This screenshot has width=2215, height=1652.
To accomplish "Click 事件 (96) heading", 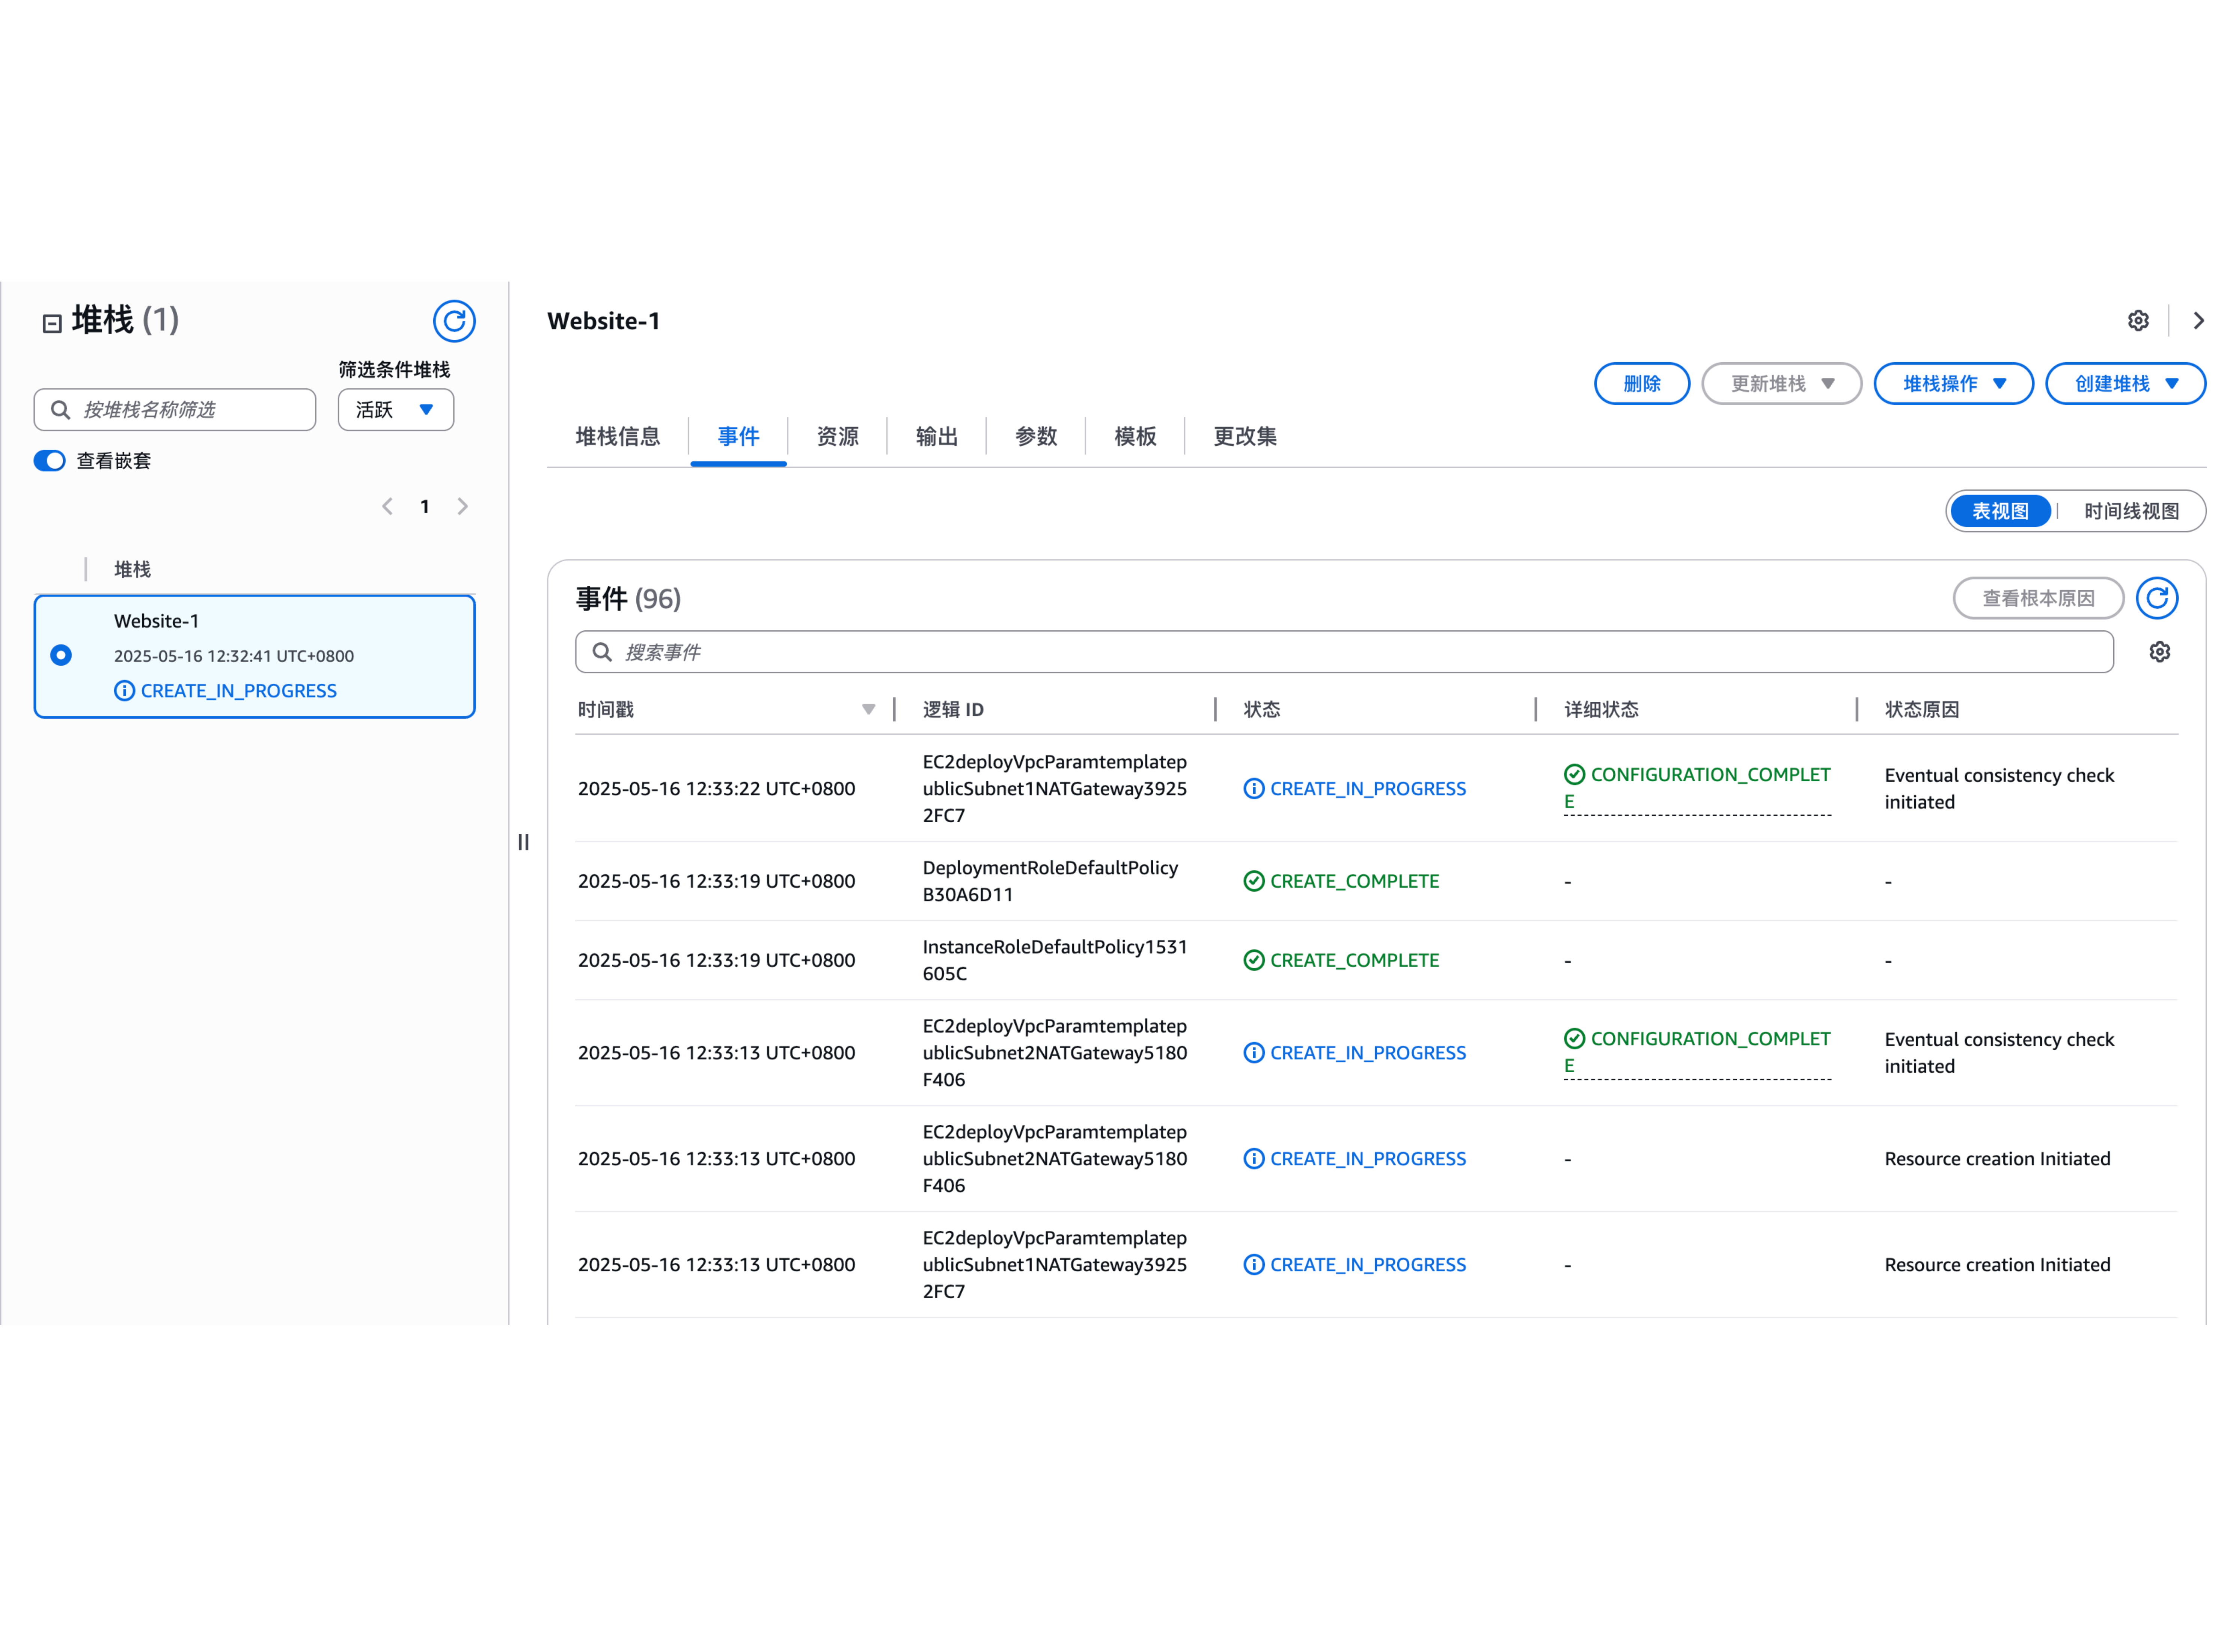I will point(628,598).
